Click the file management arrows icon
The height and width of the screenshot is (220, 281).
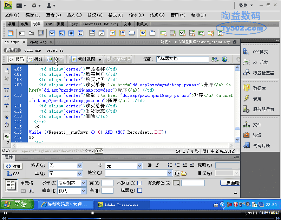coord(214,59)
